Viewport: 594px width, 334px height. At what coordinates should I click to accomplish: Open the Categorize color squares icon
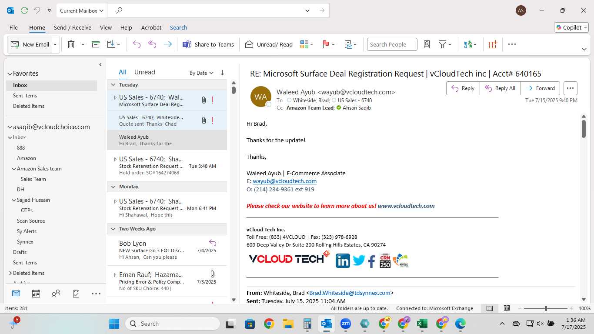(304, 44)
